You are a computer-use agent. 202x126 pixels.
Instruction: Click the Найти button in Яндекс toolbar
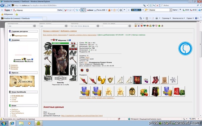[x=60, y=10]
